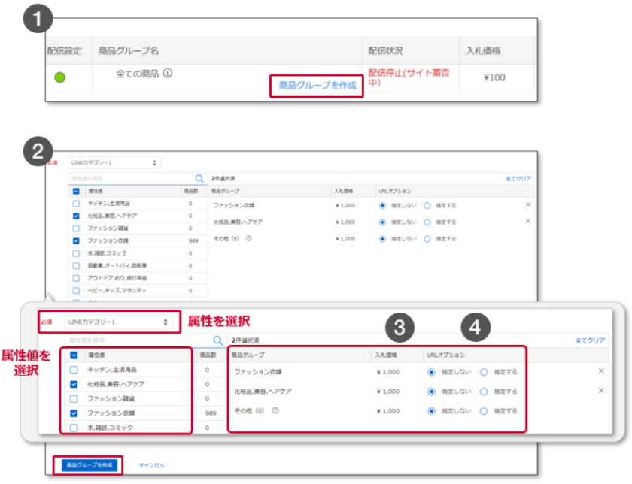Remove ファッション衣類 with its X in the enlarged callout
Image resolution: width=632 pixels, height=484 pixels.
(x=600, y=371)
